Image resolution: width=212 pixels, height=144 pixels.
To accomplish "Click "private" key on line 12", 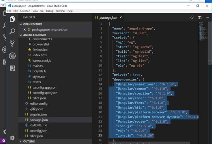I will click(x=121, y=75).
